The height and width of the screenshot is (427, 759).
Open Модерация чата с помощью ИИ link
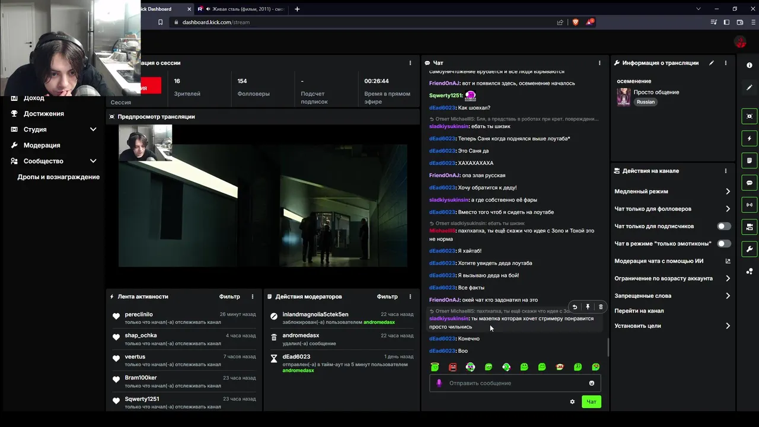tap(672, 261)
